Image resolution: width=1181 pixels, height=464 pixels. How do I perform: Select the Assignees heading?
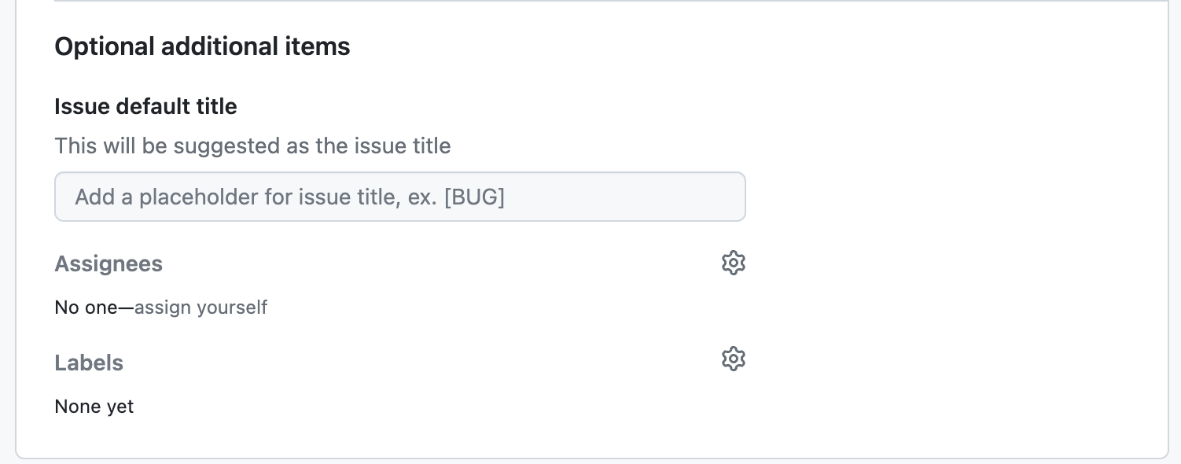click(x=109, y=264)
